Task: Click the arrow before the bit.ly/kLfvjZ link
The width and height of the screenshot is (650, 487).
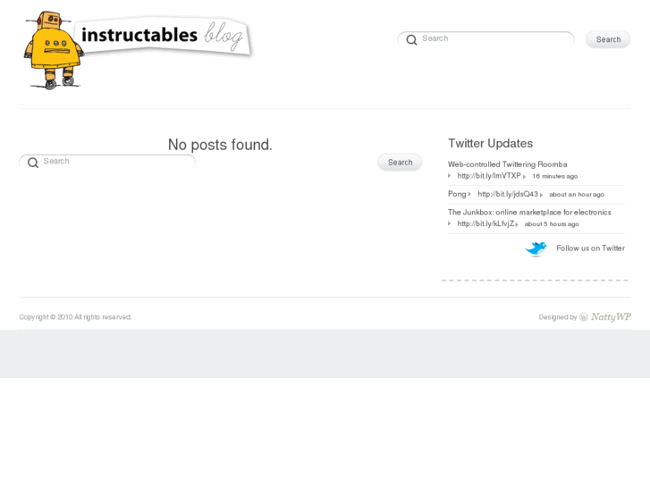Action: click(450, 224)
